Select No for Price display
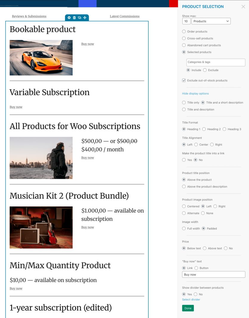This screenshot has width=249, height=318. (226, 248)
